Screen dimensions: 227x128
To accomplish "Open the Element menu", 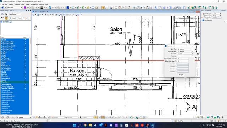I will pos(11,4).
